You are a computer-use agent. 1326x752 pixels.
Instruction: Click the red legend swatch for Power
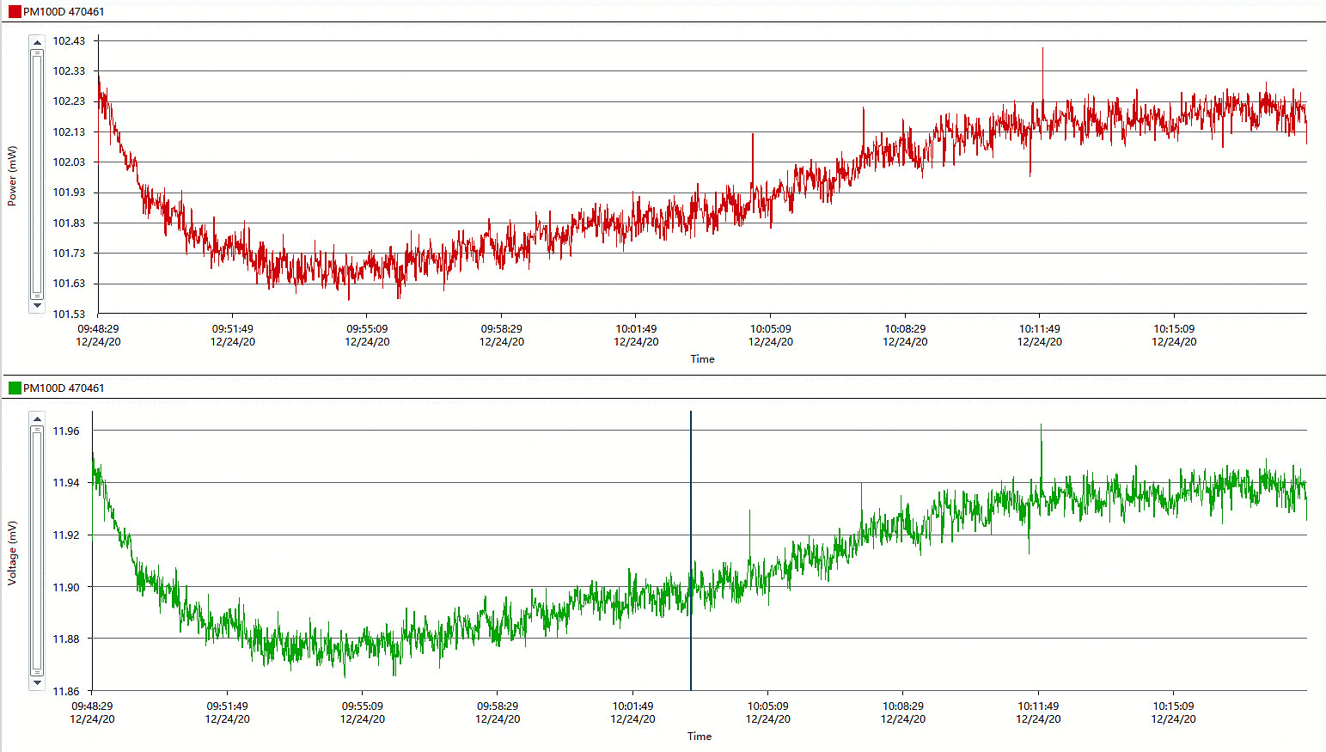click(x=15, y=12)
